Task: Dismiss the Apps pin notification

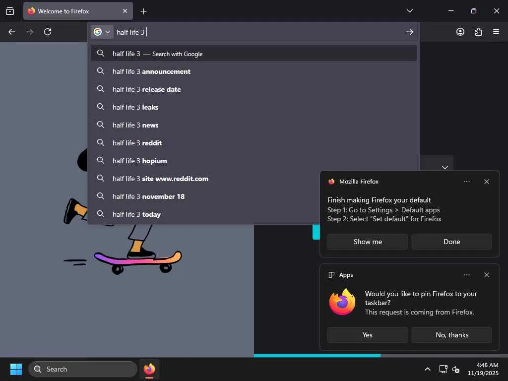Action: [486, 275]
